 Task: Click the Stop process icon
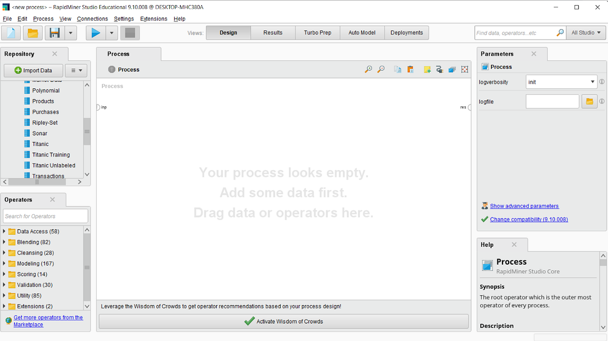click(x=130, y=32)
